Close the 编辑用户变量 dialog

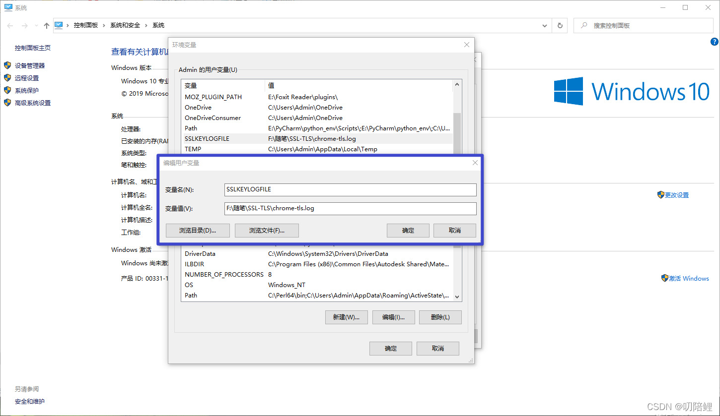tap(475, 163)
